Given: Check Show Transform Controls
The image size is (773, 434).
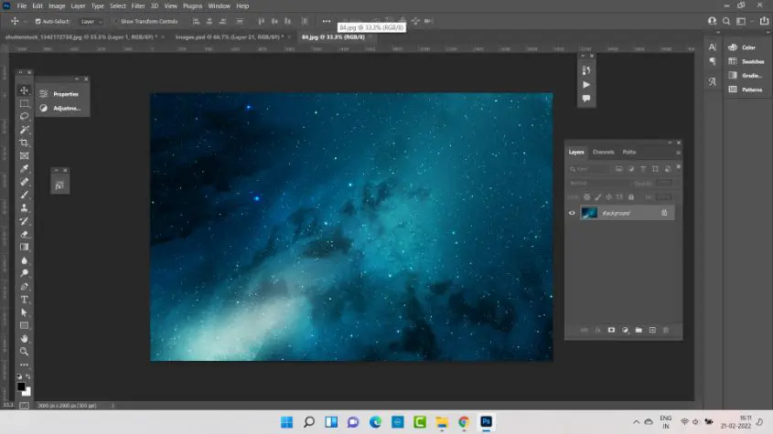Looking at the screenshot, I should coord(115,20).
